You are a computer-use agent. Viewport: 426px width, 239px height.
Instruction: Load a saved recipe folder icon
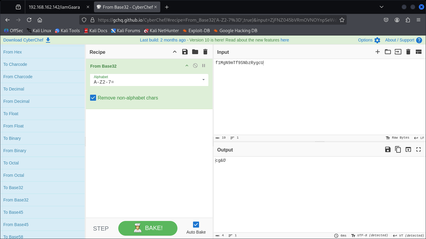195,52
